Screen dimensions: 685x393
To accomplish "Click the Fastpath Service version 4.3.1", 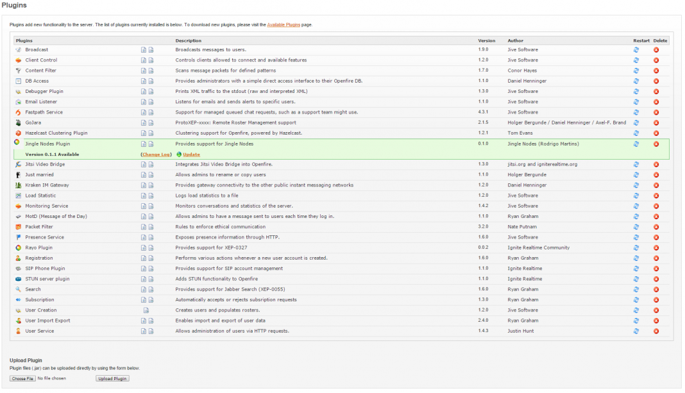I will pos(483,112).
